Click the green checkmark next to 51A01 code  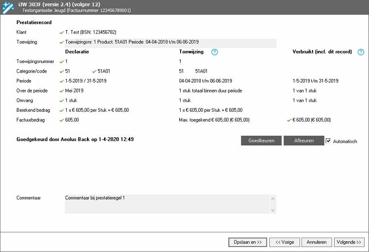pyautogui.click(x=94, y=71)
